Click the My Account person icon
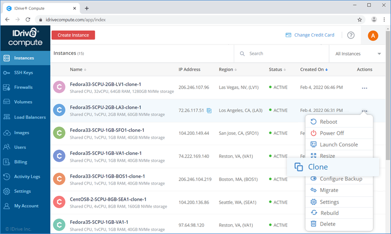This screenshot has width=391, height=234. pos(7,206)
